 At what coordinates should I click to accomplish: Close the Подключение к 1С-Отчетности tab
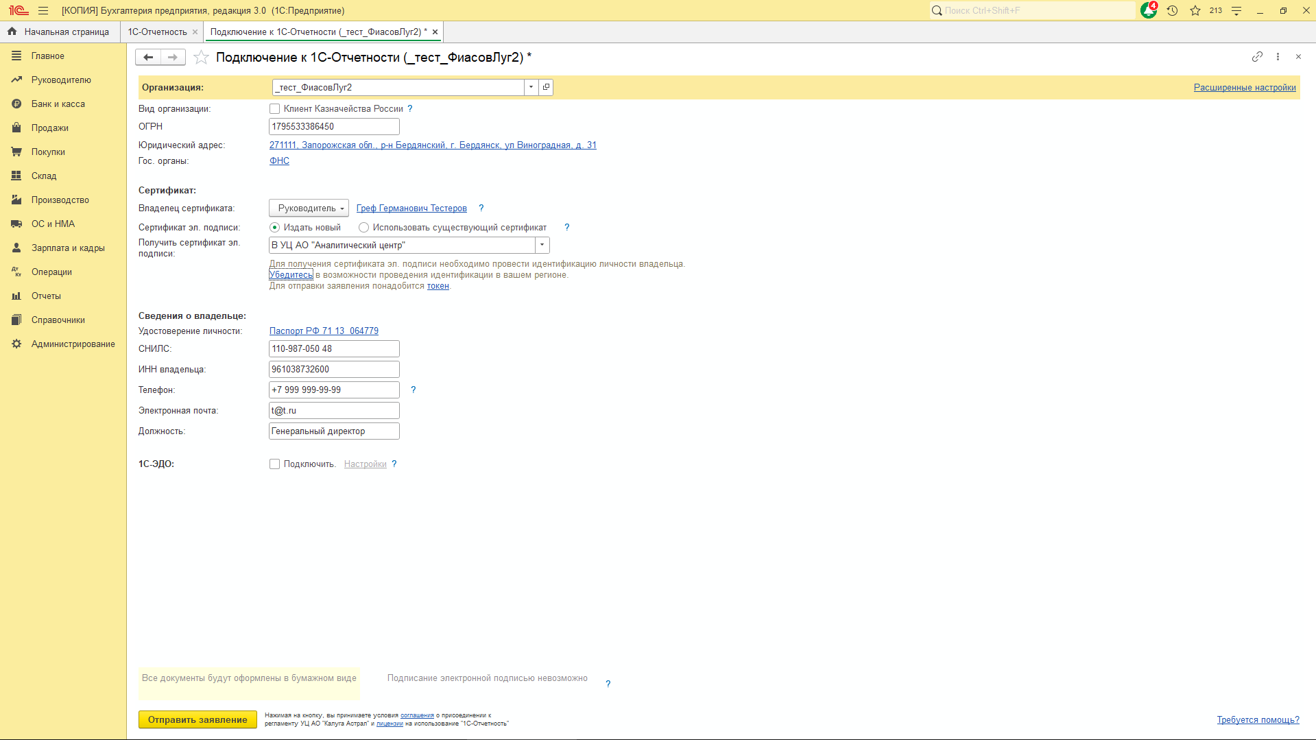[x=435, y=32]
